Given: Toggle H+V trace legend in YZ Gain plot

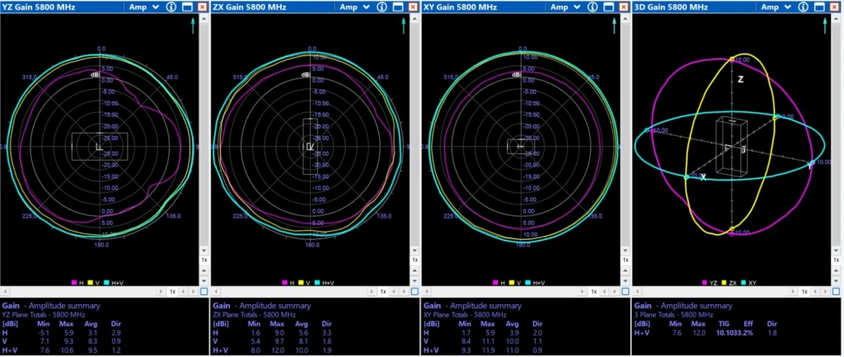Looking at the screenshot, I should click(x=114, y=283).
